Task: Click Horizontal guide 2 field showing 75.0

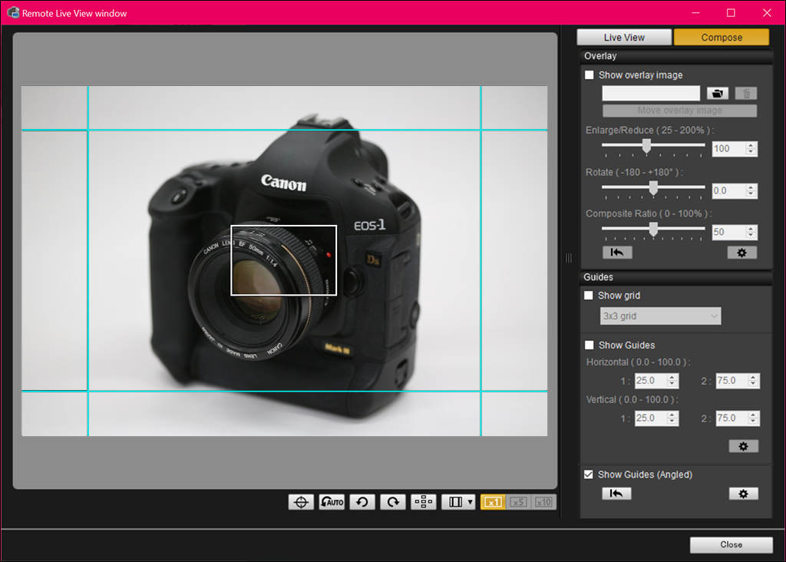Action: click(x=732, y=381)
